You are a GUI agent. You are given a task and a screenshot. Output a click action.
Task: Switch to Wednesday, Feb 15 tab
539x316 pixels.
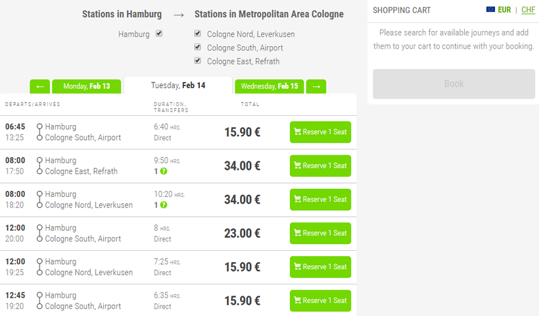[269, 86]
